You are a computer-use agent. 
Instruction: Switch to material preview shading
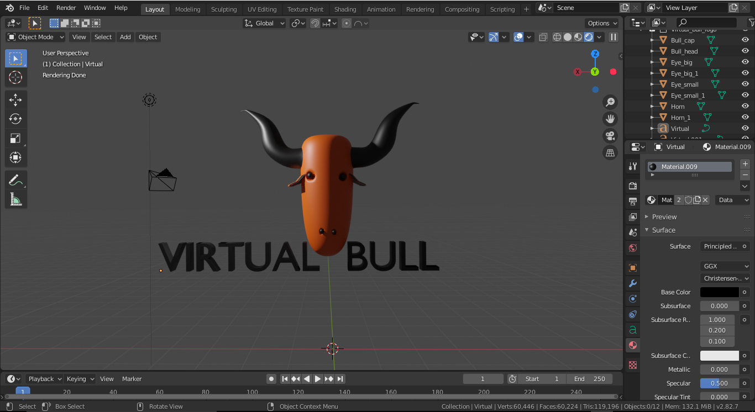pos(578,37)
